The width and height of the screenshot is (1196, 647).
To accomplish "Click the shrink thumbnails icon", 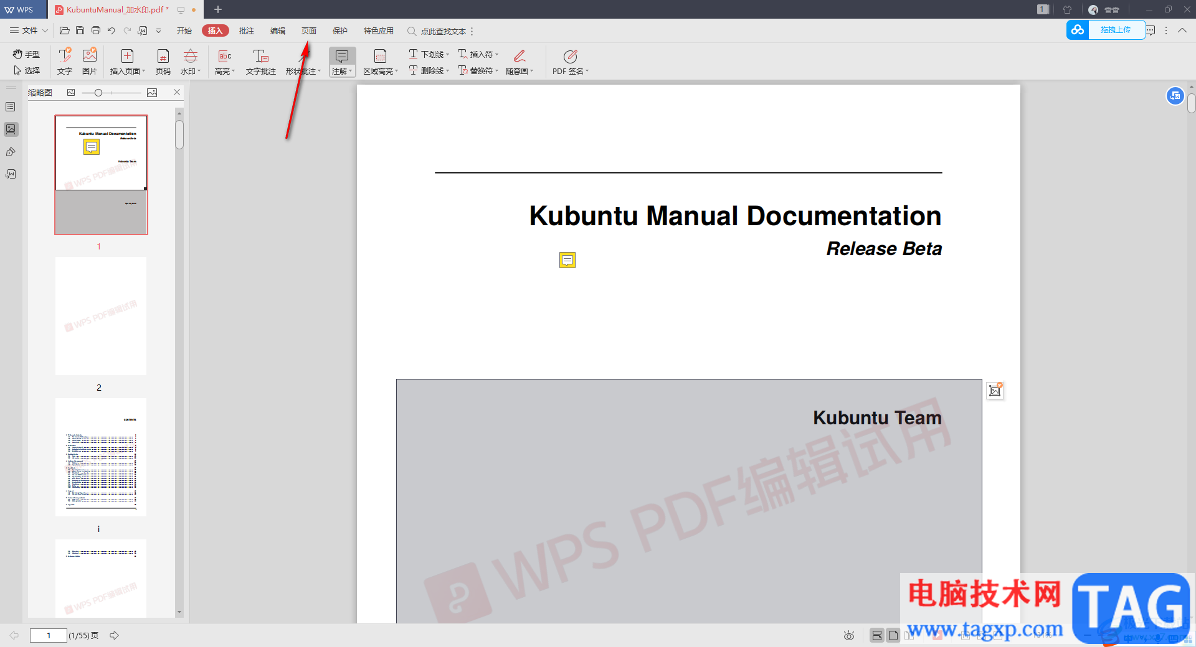I will pos(71,93).
